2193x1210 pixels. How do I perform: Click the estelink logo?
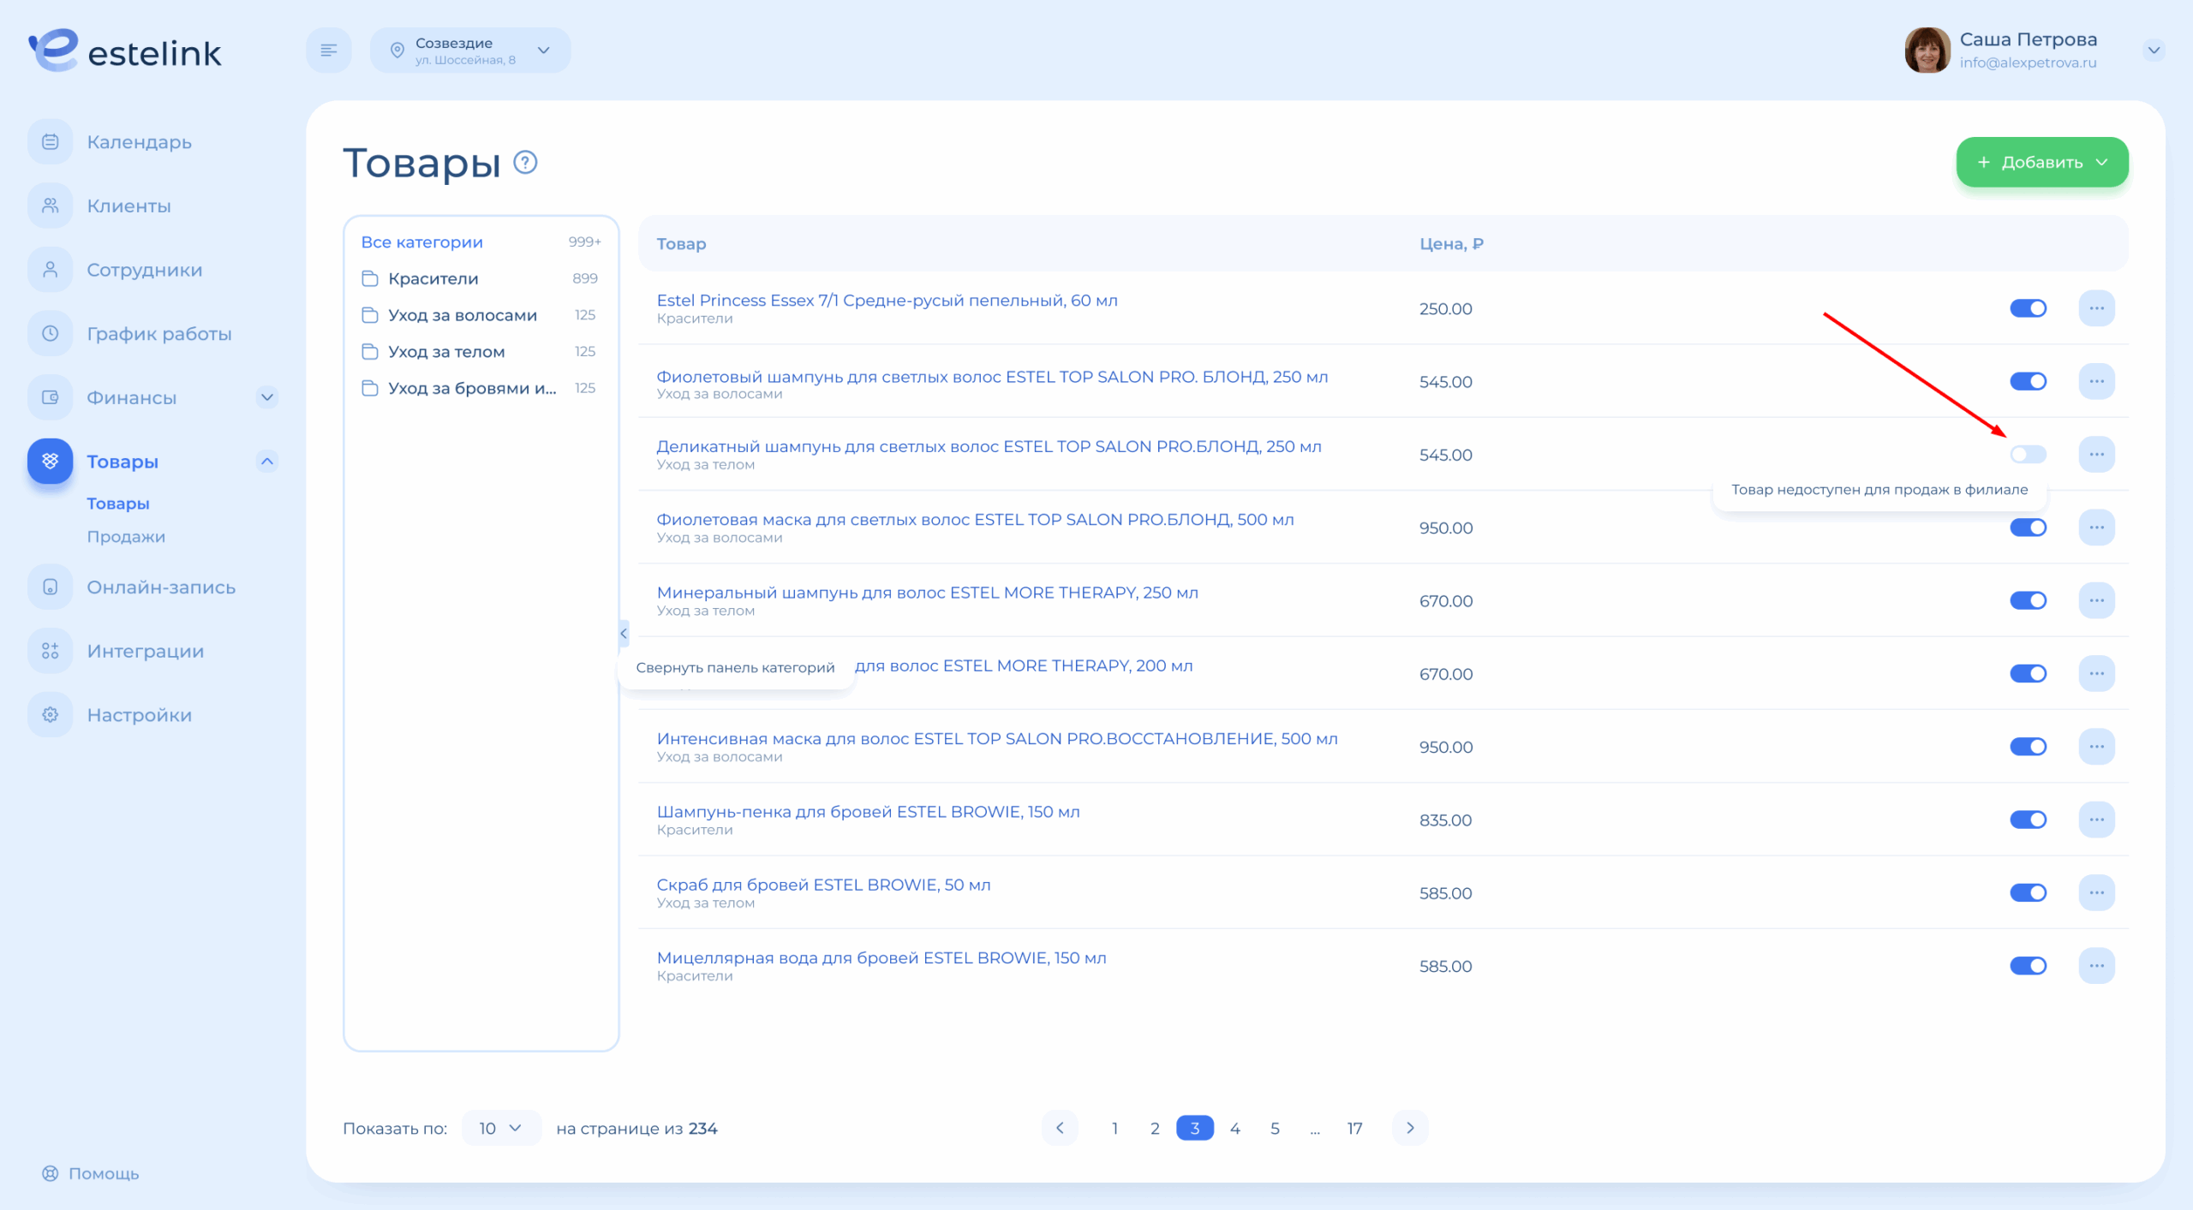coord(124,51)
